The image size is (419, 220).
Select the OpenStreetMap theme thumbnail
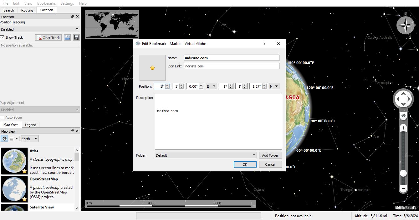15,189
